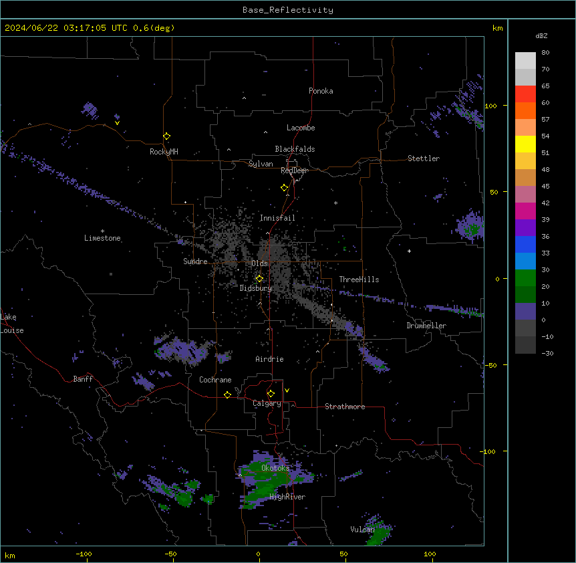
Task: Pick the bright green 20-30 dBZ legend swatch
Action: point(525,278)
